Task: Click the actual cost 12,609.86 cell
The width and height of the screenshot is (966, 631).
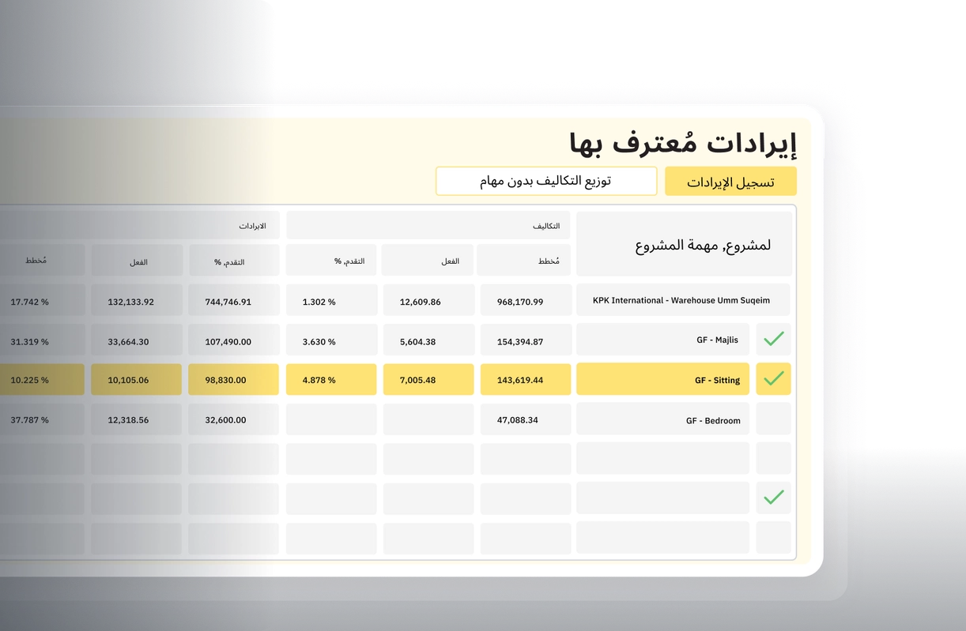Action: [x=428, y=300]
